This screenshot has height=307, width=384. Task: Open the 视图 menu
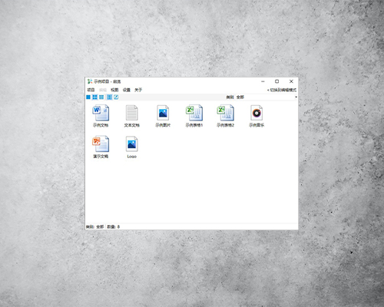(114, 90)
